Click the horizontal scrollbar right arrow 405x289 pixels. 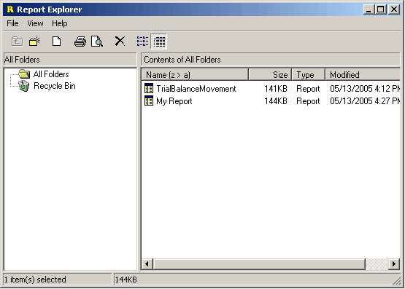pos(394,264)
